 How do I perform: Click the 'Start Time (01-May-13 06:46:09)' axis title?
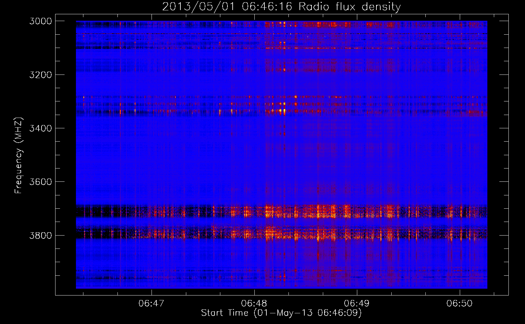[281, 313]
